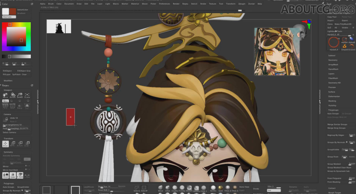The height and width of the screenshot is (194, 356).
Task: Open the Brush menu
Action: click(x=51, y=4)
